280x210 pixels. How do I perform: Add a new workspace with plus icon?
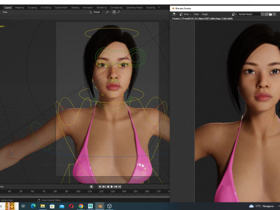(x=159, y=8)
